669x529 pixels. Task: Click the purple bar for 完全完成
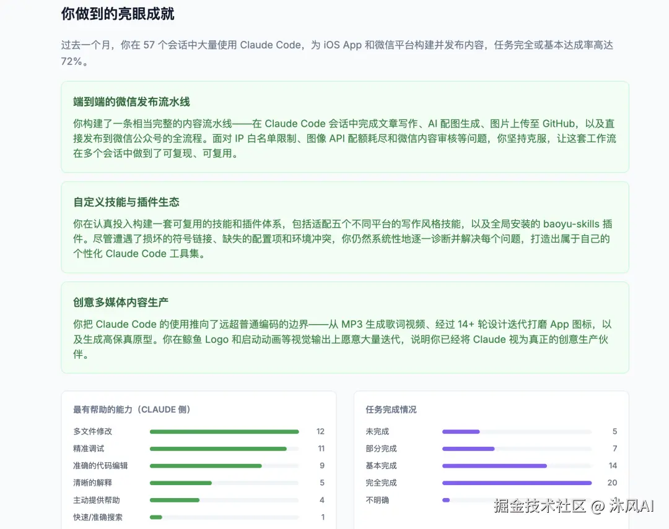517,483
